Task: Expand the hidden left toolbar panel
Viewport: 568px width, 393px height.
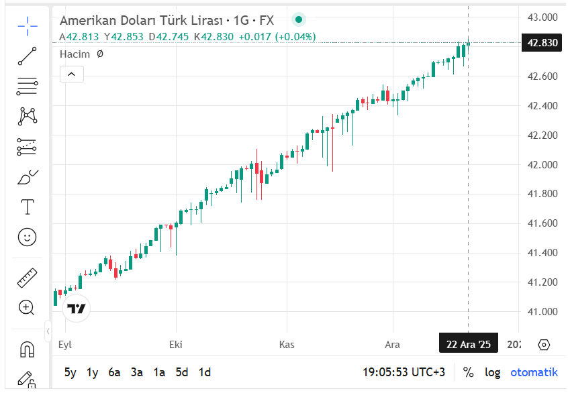Action: [x=48, y=331]
